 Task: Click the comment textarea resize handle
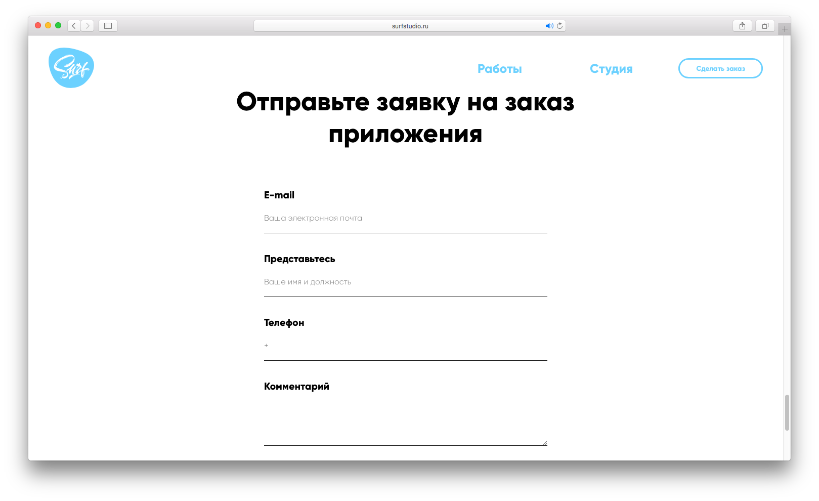(545, 443)
